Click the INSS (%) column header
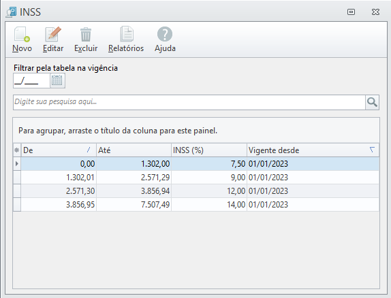Screen dimensions: 391x298 tap(209, 150)
